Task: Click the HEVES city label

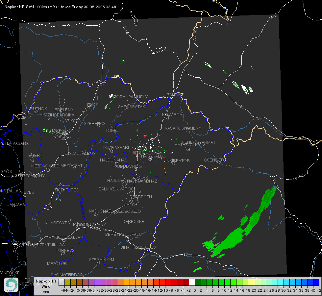Action: (27, 192)
